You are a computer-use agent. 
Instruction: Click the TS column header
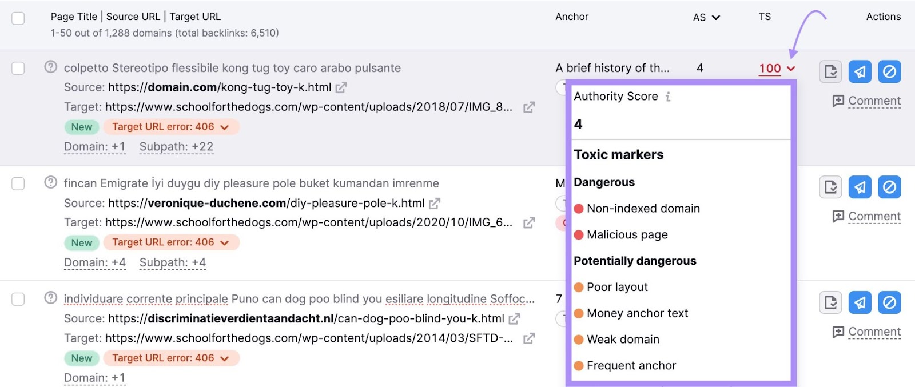[765, 17]
